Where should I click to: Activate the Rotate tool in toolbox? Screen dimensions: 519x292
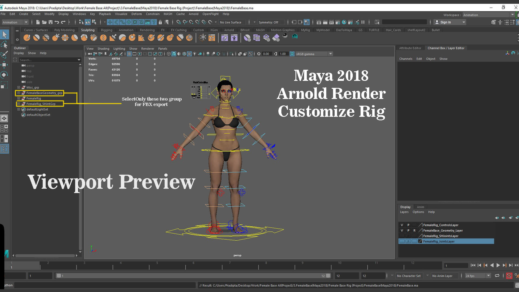(4, 75)
